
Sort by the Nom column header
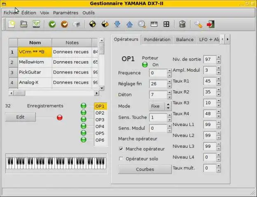point(35,43)
